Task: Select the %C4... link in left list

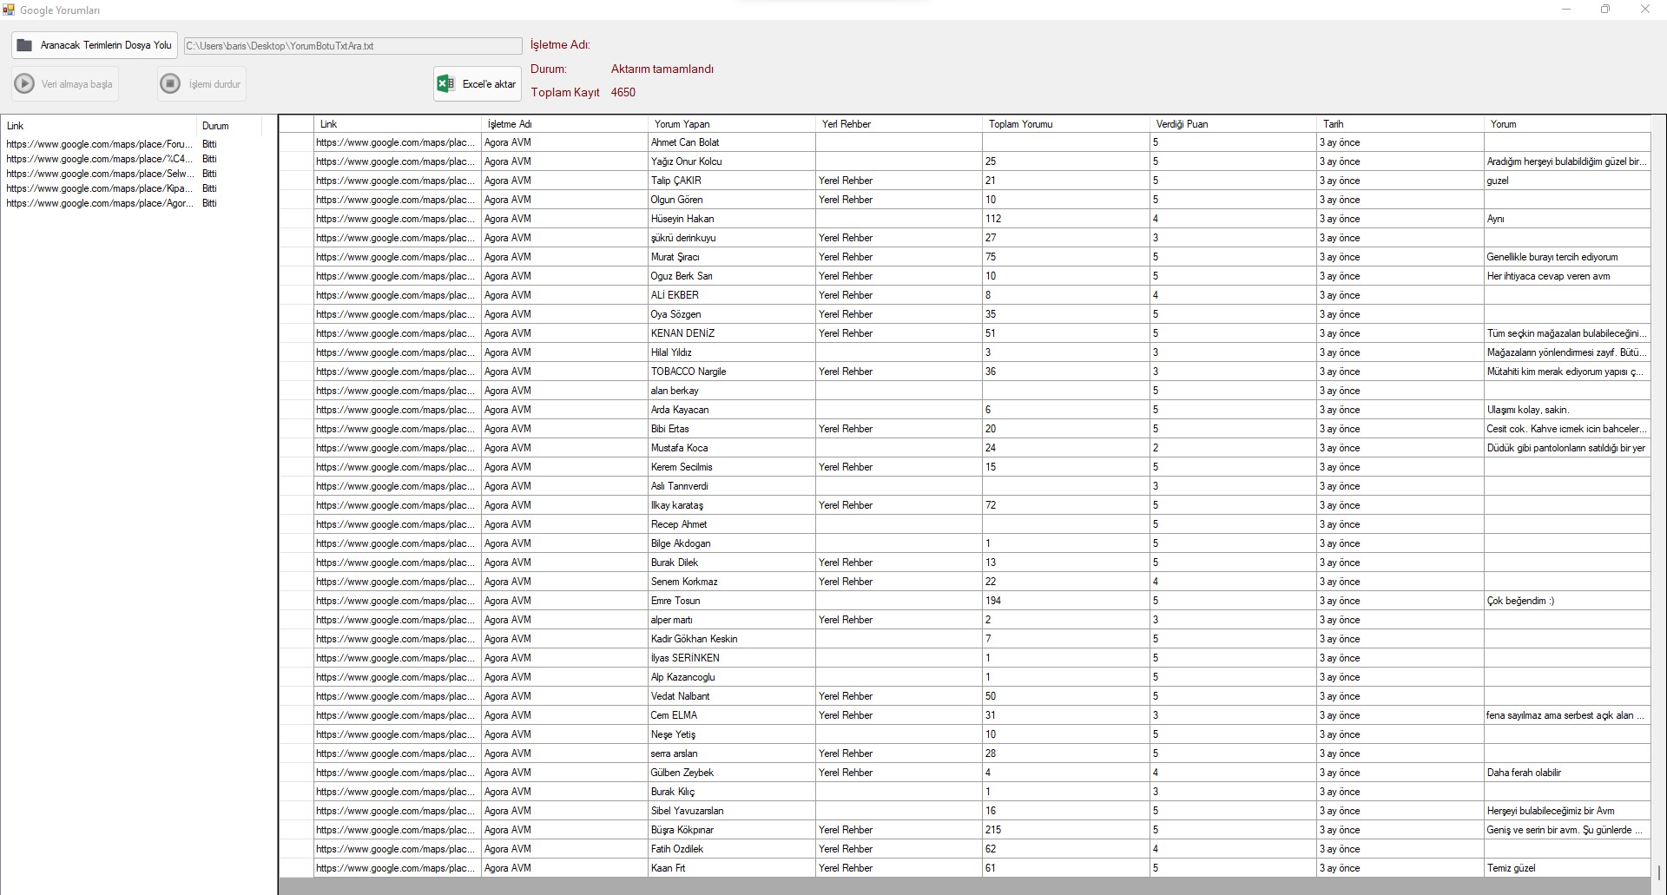Action: tap(99, 159)
